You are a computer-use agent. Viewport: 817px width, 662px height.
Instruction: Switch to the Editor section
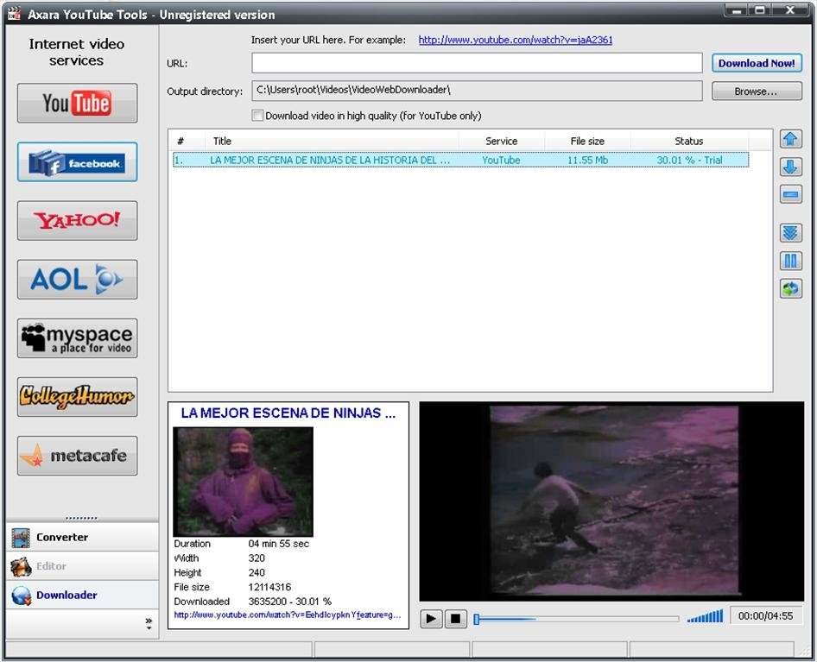[x=82, y=566]
